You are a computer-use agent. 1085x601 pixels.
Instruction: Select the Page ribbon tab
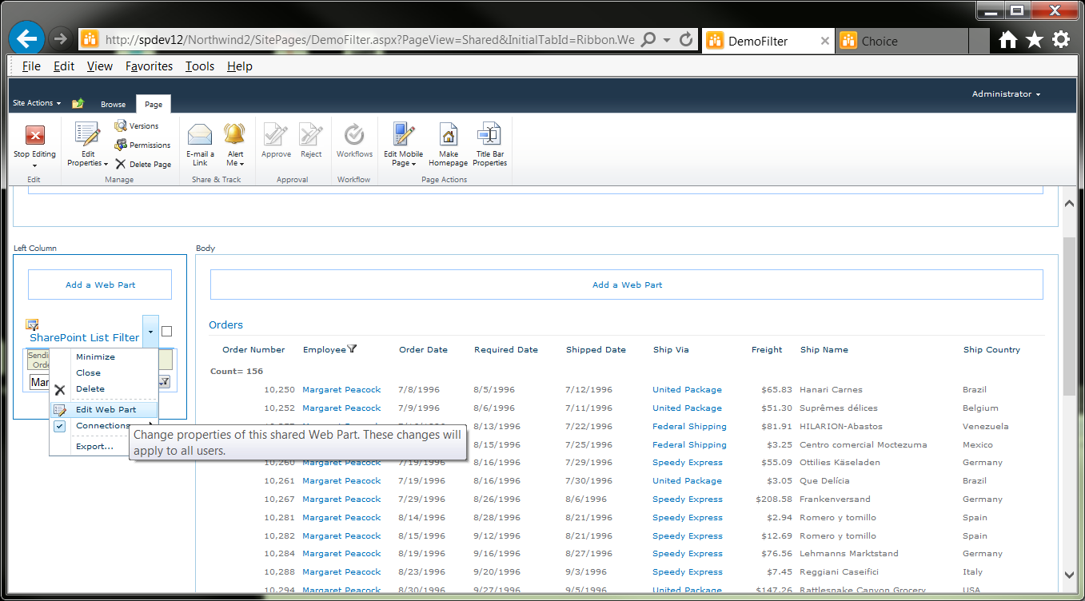[x=154, y=105]
